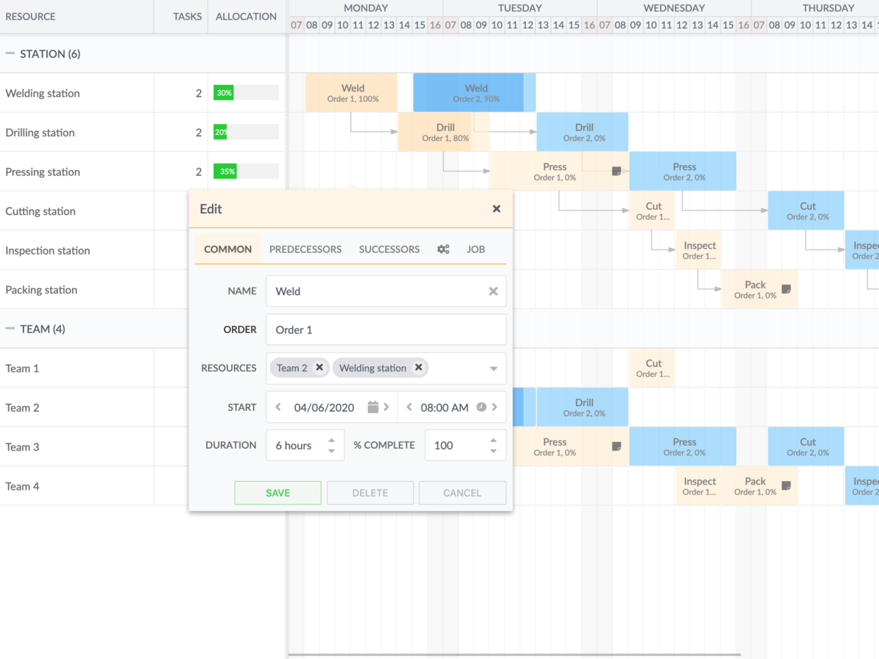The width and height of the screenshot is (879, 659).
Task: Open the gear settings tab in the Edit dialog
Action: pos(443,249)
